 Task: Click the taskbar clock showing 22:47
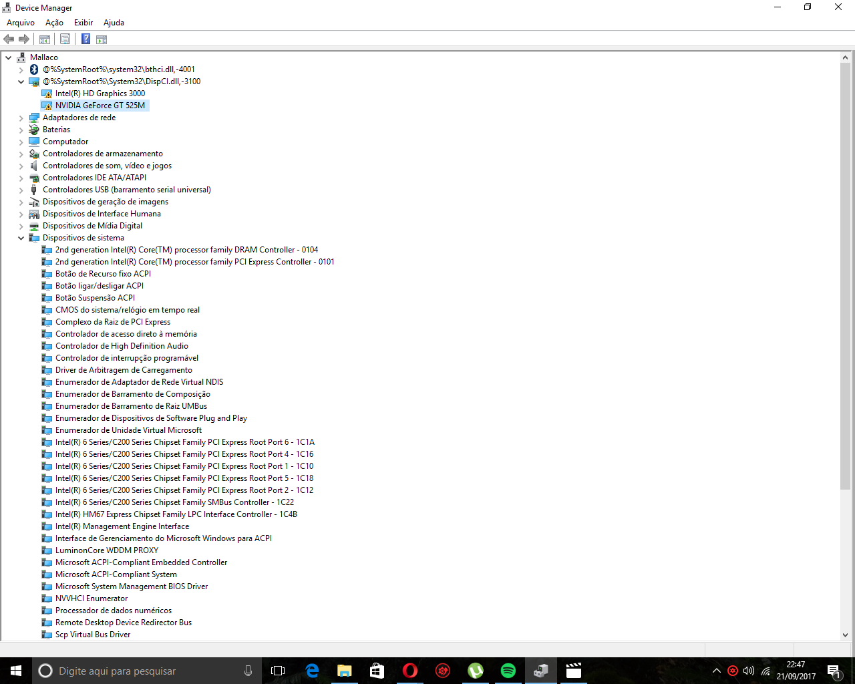[x=796, y=671]
